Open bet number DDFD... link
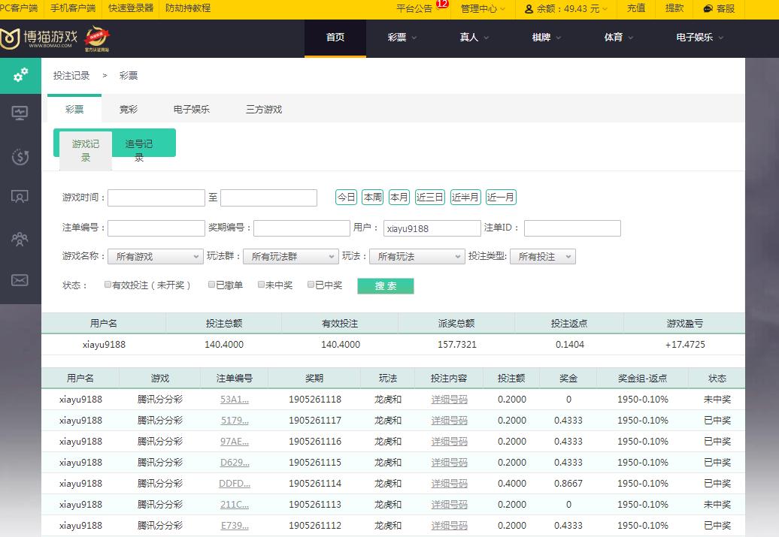This screenshot has height=537, width=779. tap(235, 484)
